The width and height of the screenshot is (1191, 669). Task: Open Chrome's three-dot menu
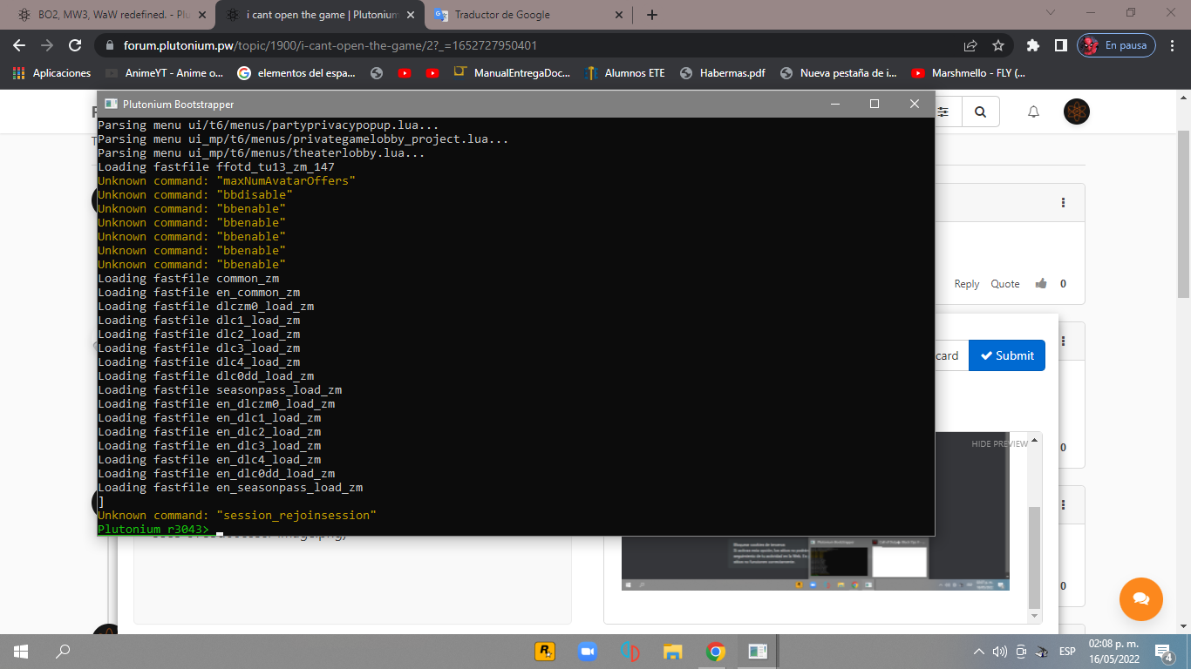coord(1174,45)
